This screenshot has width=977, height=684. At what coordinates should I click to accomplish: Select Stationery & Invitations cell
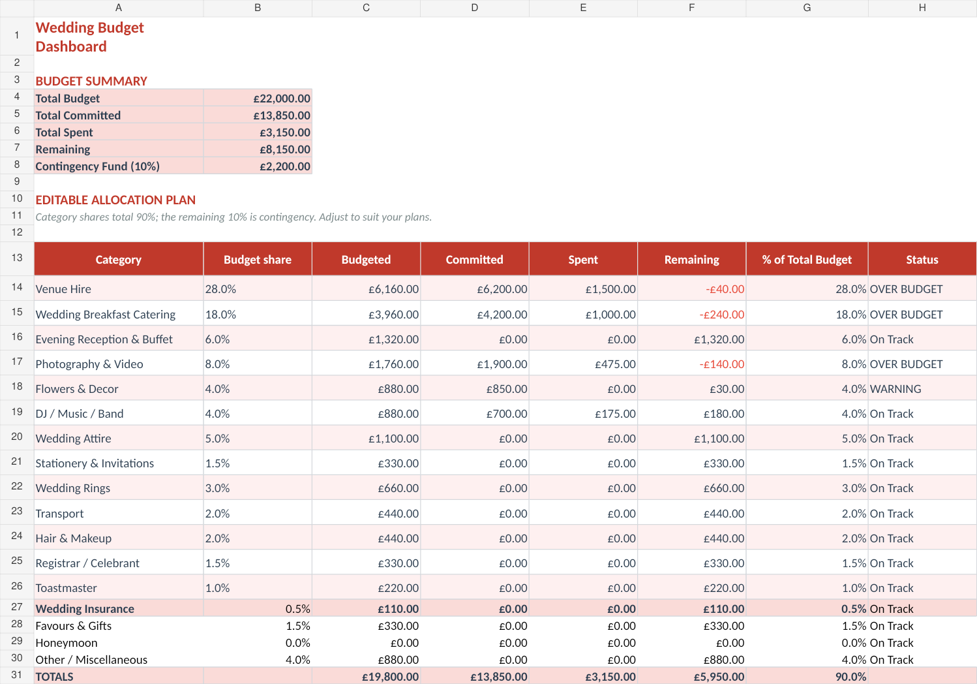pyautogui.click(x=119, y=463)
